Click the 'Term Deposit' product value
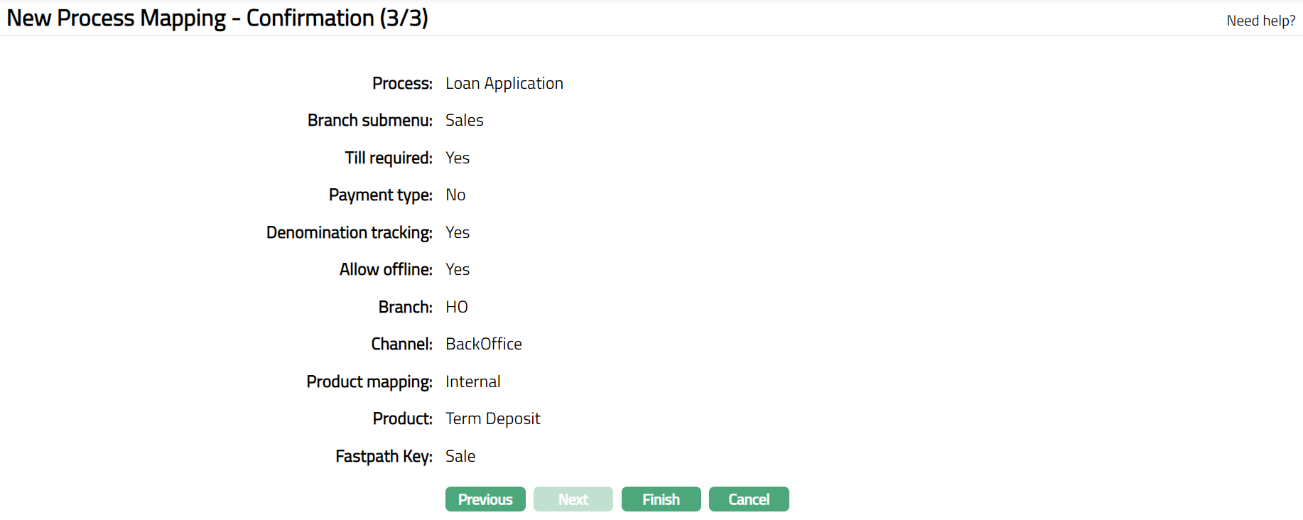This screenshot has height=520, width=1303. (x=492, y=419)
